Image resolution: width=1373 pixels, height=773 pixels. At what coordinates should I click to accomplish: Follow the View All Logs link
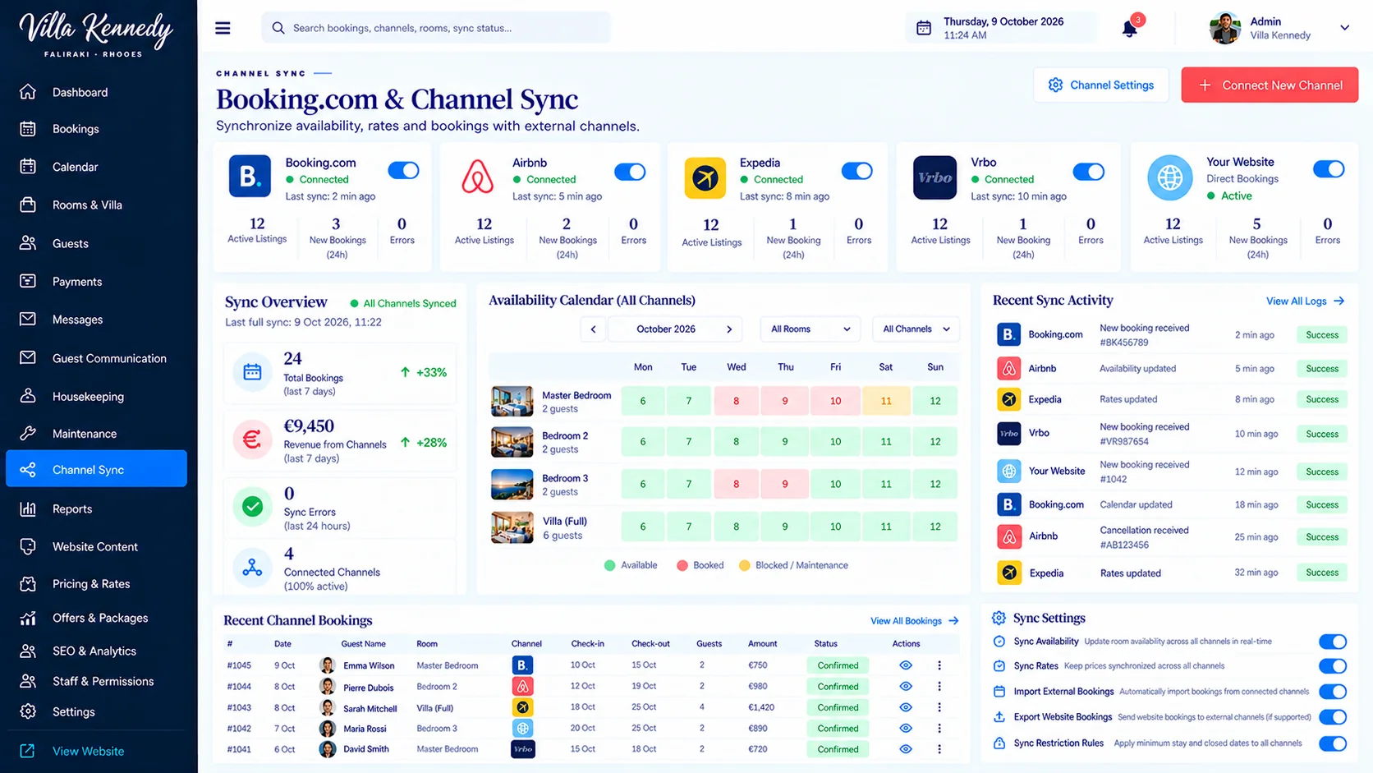tap(1305, 301)
